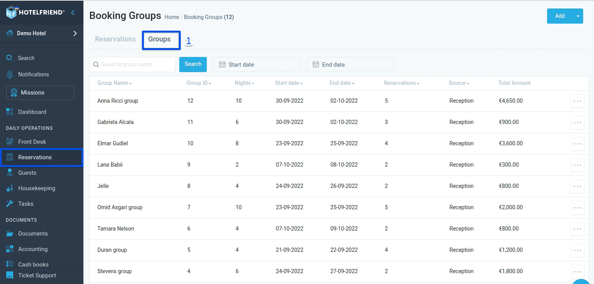The image size is (594, 284).
Task: Click the Tamara Nelson name cell
Action: coord(116,229)
